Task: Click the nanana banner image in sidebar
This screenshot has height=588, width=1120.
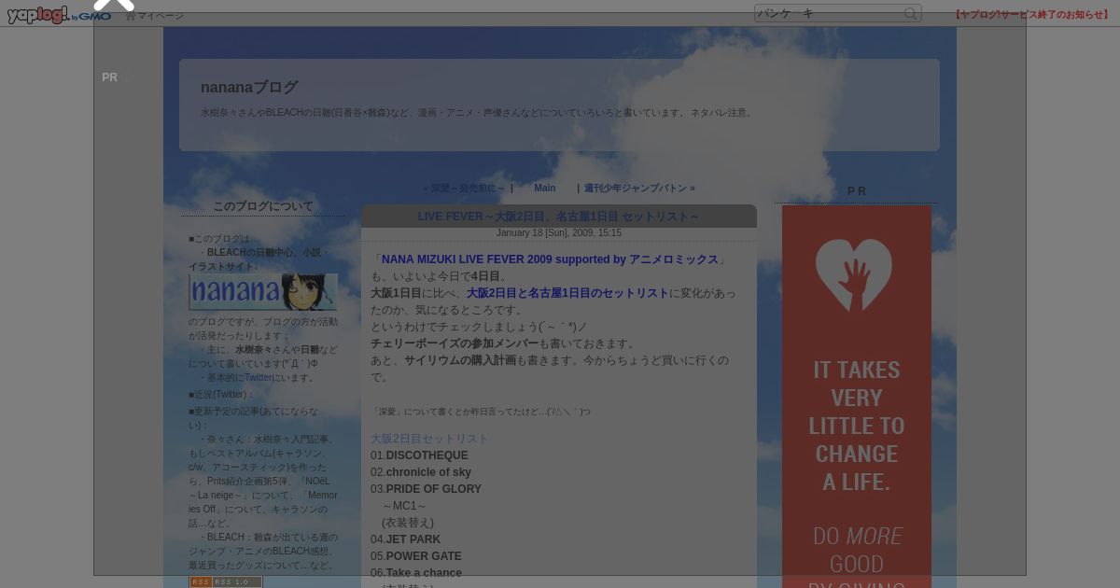Action: pos(263,292)
